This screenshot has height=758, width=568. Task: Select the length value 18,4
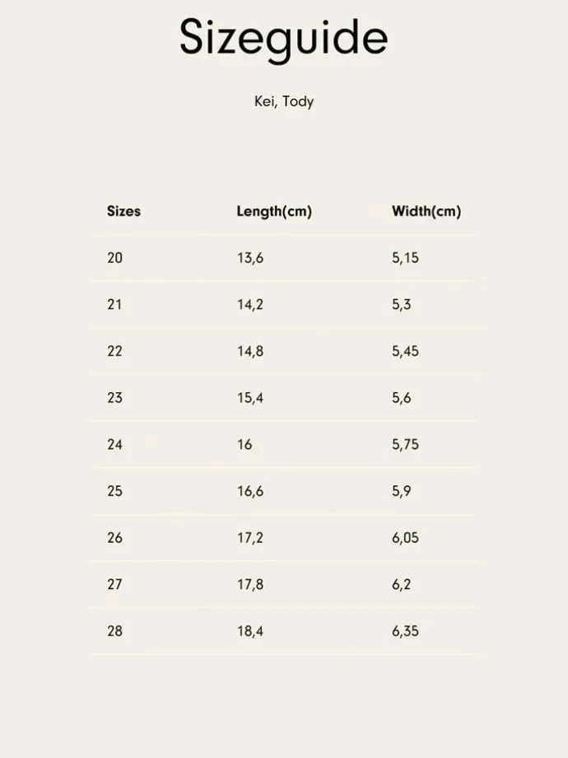(x=250, y=631)
